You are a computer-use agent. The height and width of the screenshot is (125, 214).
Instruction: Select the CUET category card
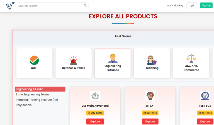pos(34,63)
